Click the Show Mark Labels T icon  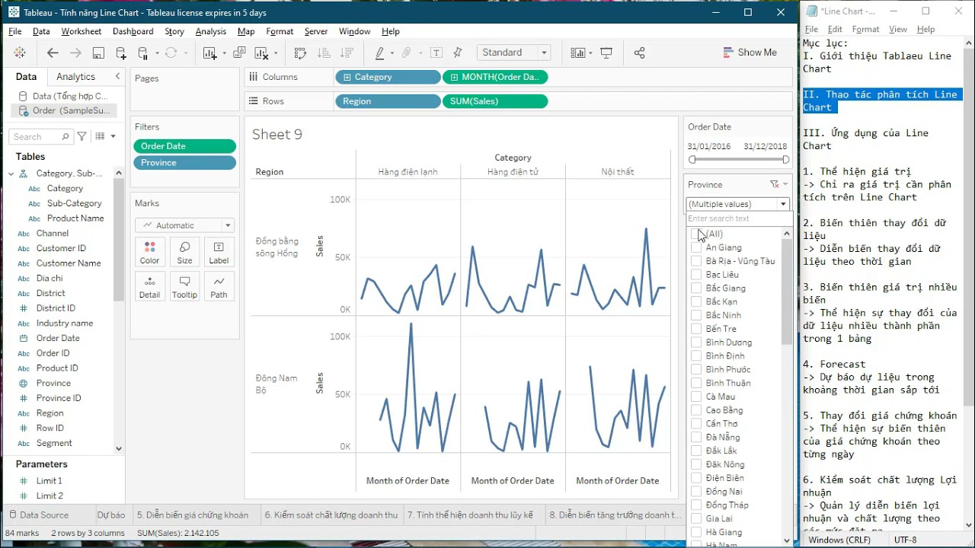[436, 53]
